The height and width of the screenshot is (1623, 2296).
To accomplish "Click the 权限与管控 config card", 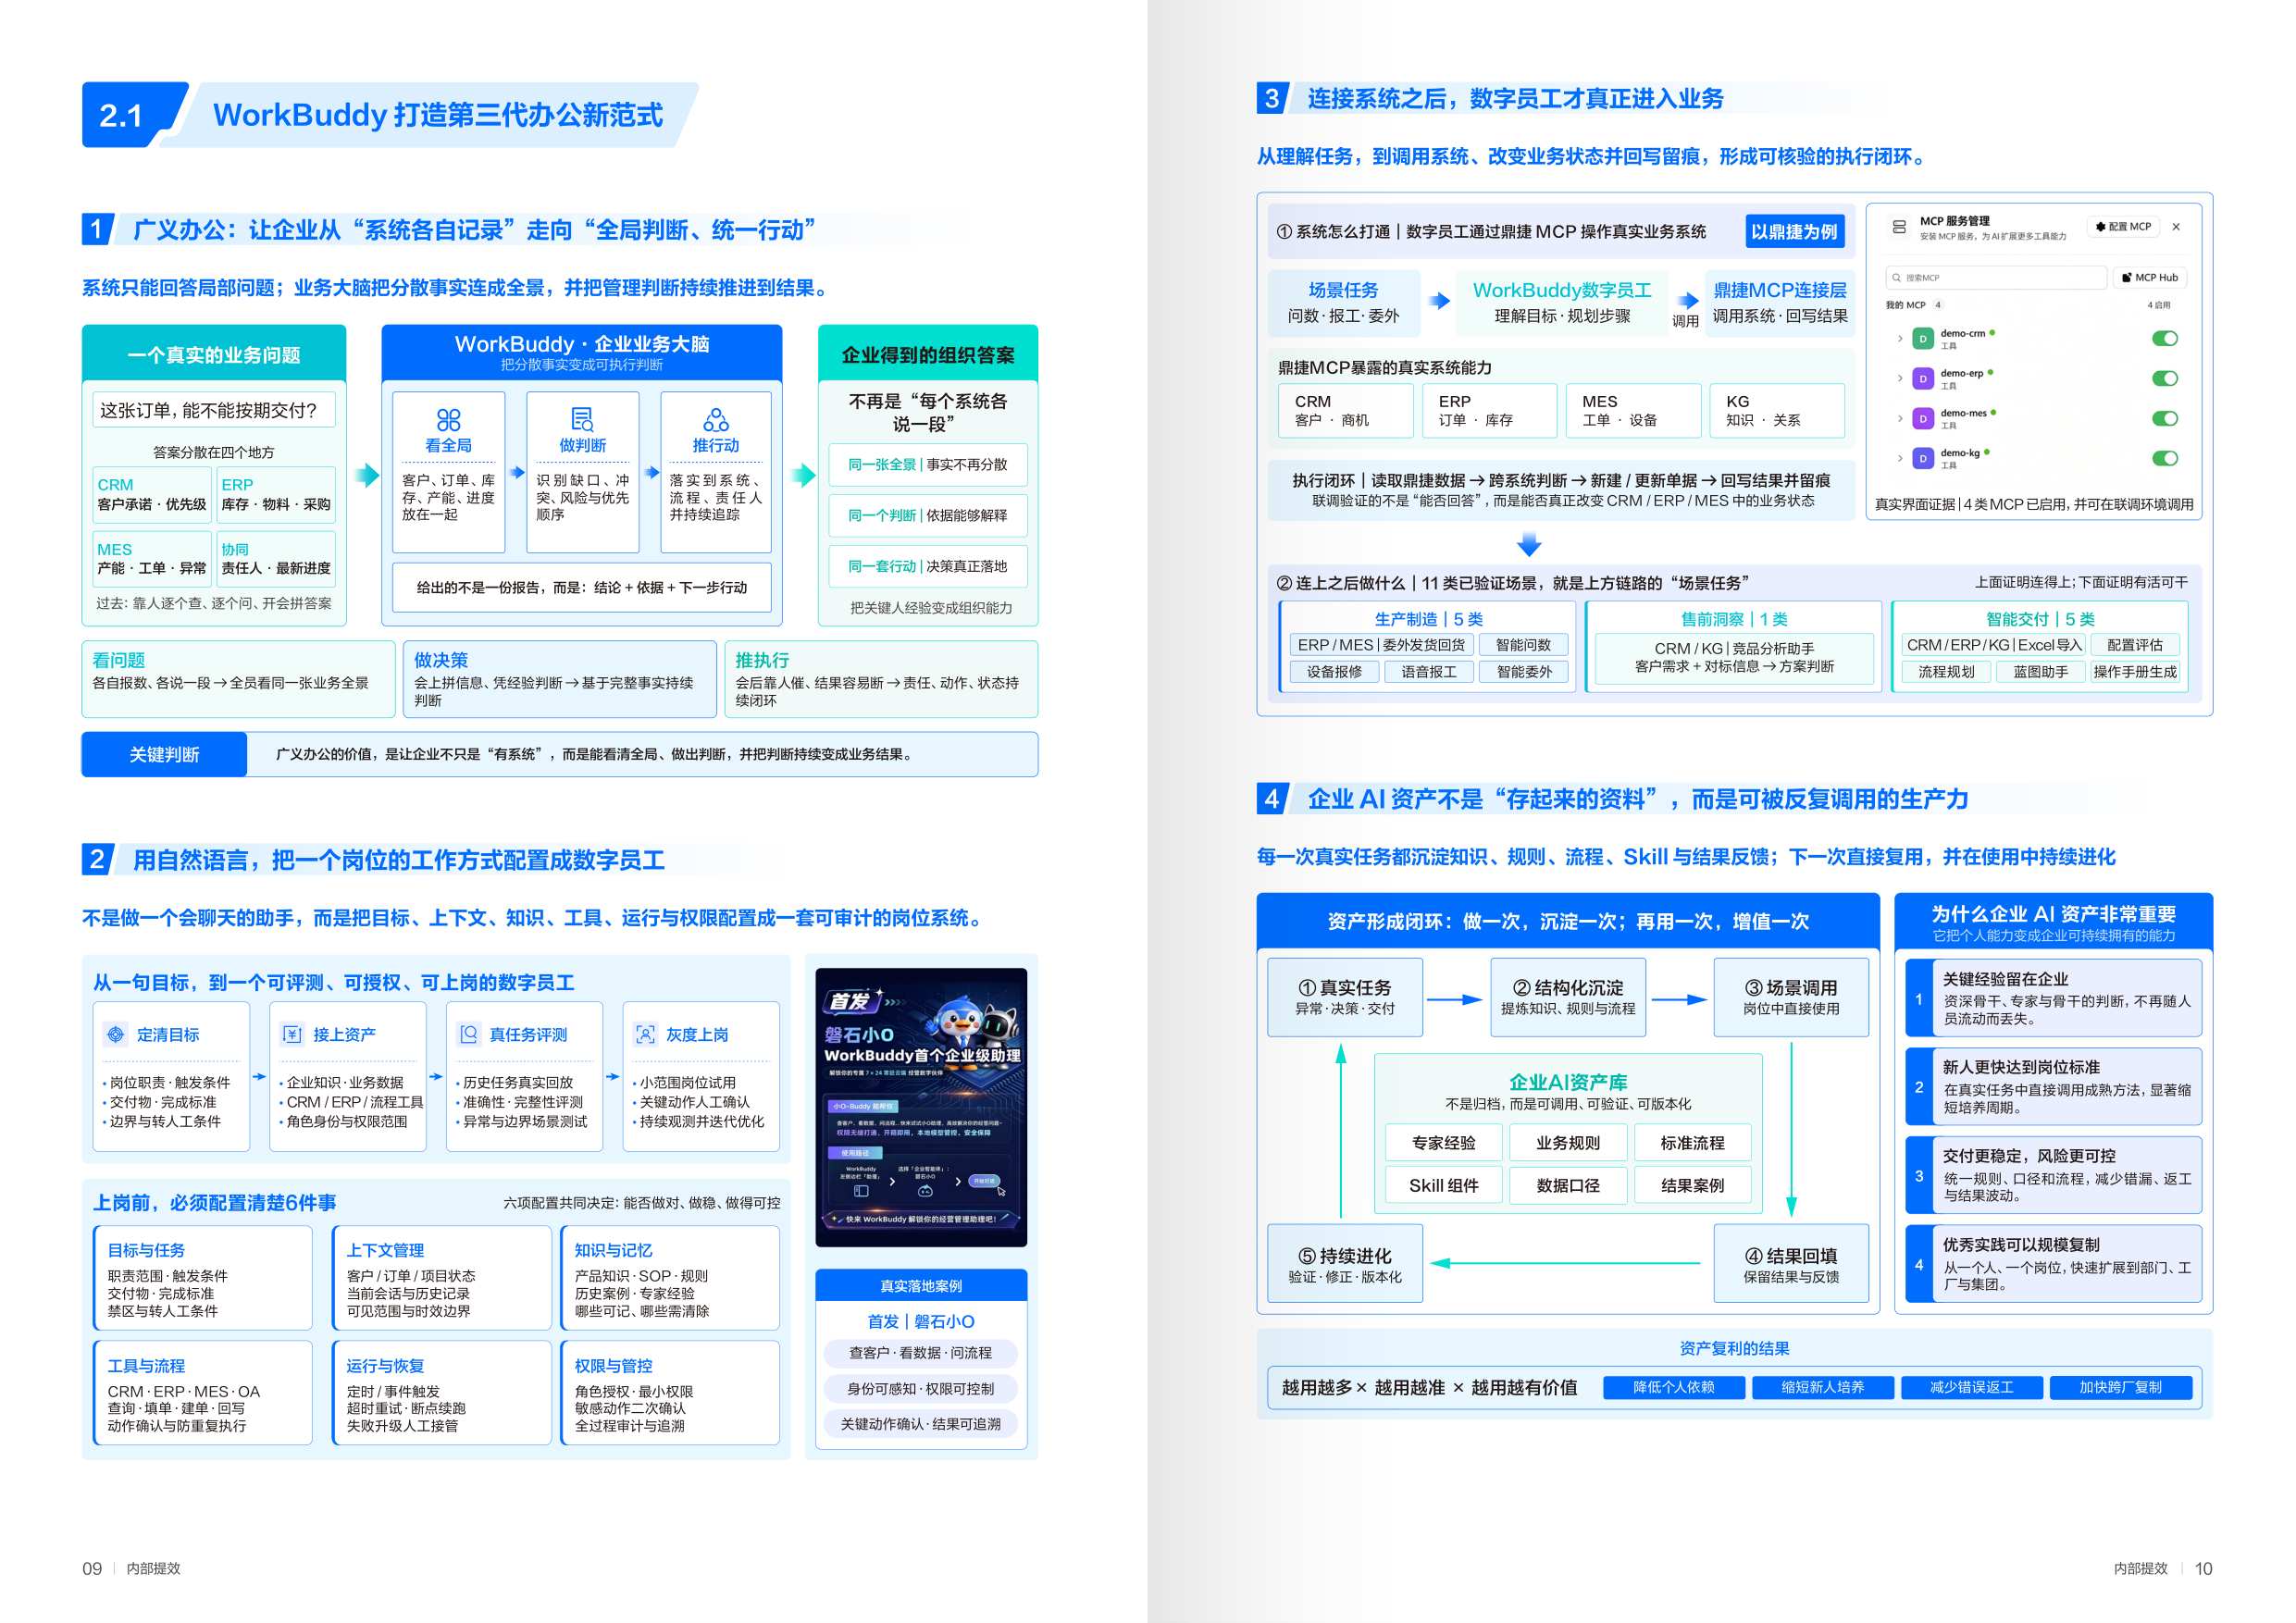I will 670,1393.
